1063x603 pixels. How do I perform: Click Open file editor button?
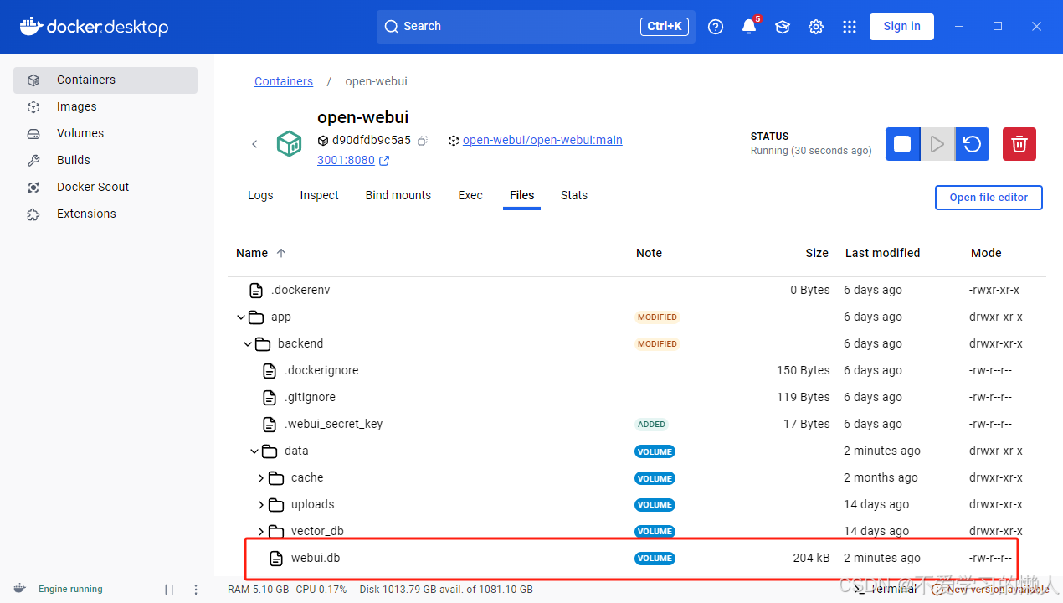[989, 198]
